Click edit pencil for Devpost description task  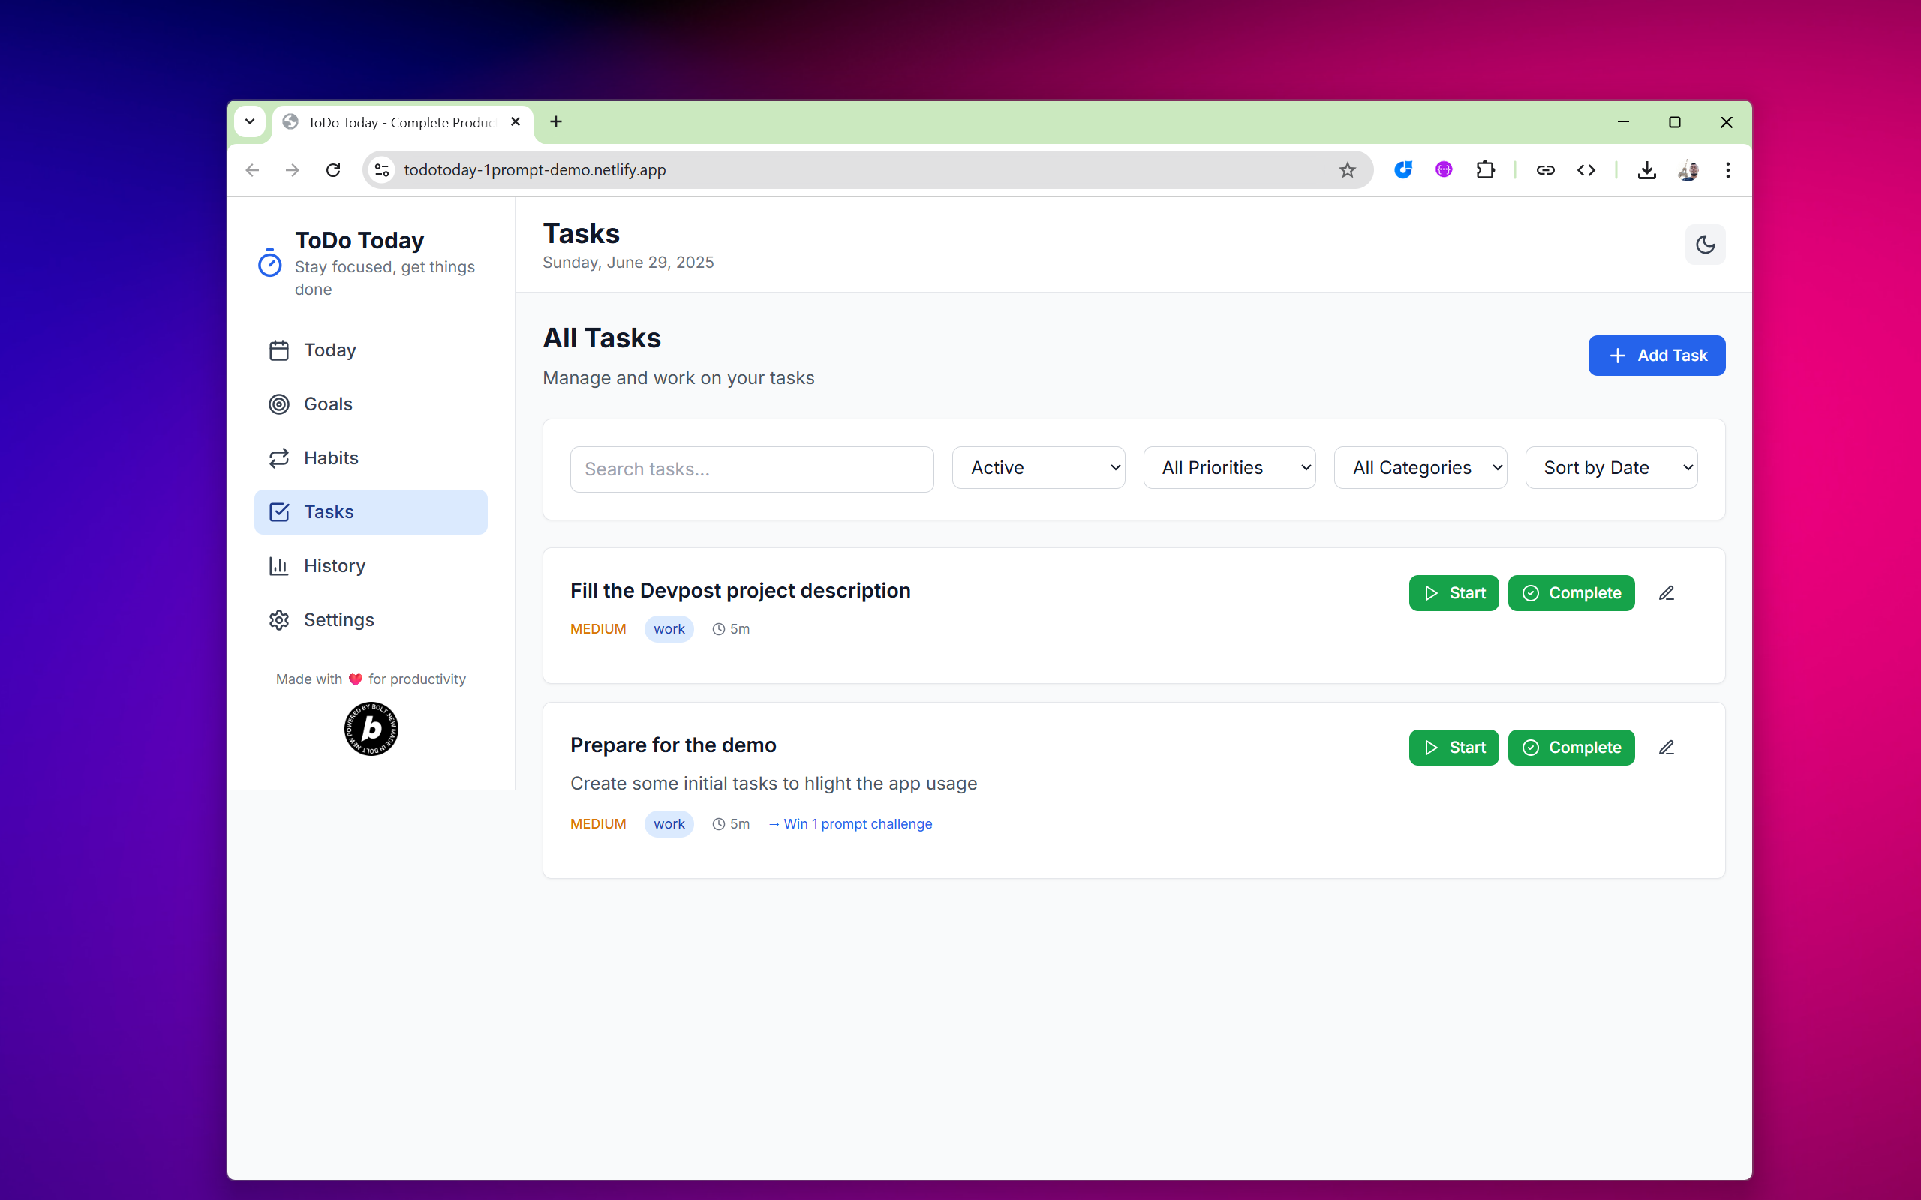(x=1666, y=592)
